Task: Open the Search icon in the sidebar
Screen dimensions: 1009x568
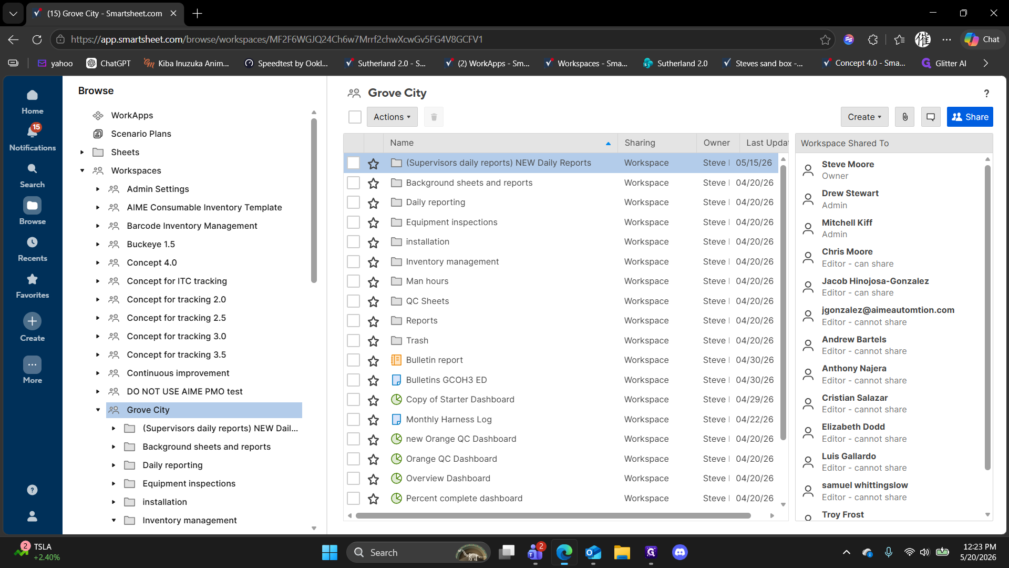Action: click(x=32, y=169)
